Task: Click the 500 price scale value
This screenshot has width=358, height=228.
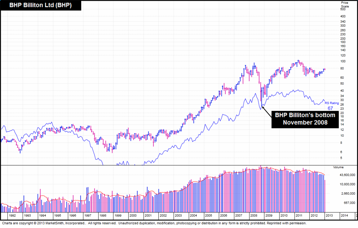Action: pos(343,9)
